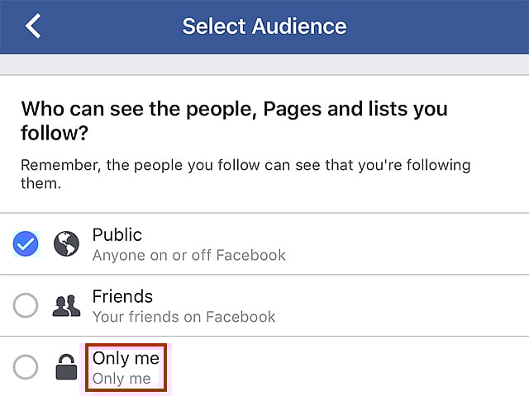Image resolution: width=529 pixels, height=396 pixels.
Task: Choose the "Only me" option title
Action: coord(126,358)
